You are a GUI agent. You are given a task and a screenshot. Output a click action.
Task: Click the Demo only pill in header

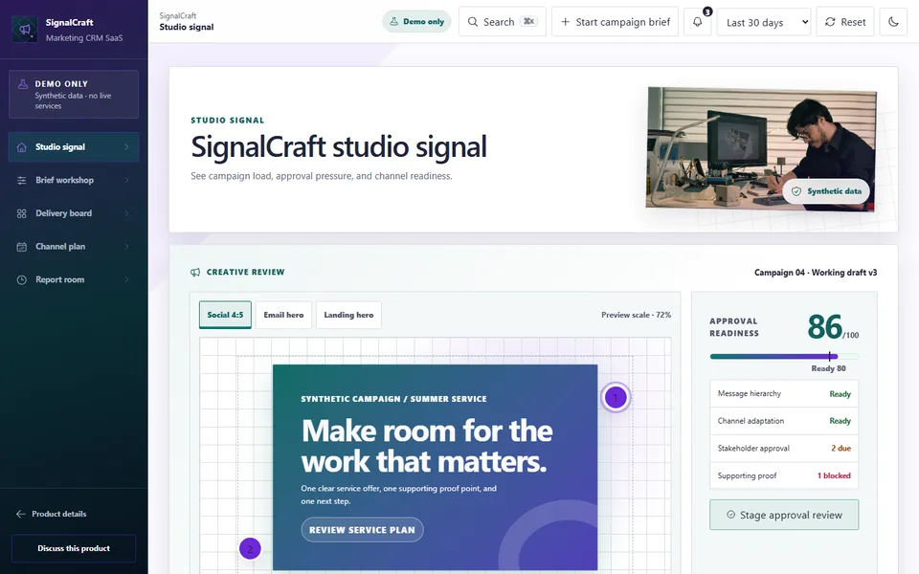[x=416, y=22]
